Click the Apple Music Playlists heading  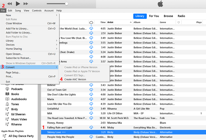pos(13,131)
